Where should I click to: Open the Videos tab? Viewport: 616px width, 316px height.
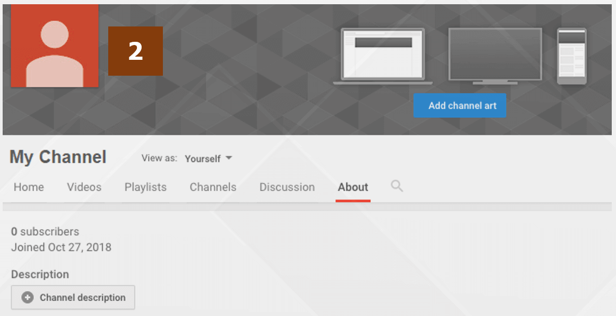84,187
